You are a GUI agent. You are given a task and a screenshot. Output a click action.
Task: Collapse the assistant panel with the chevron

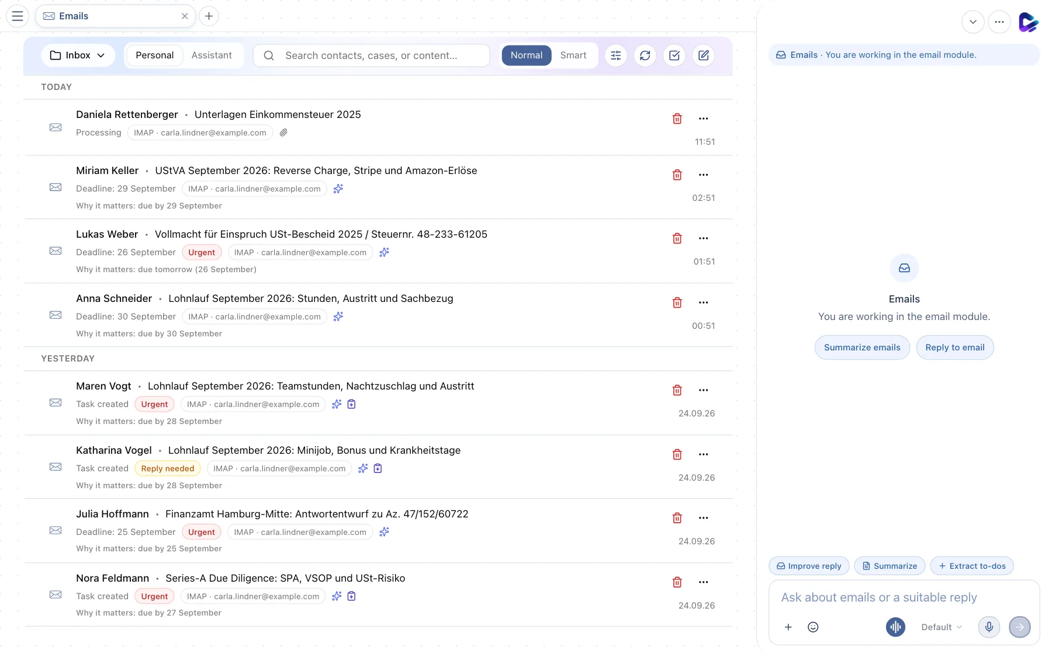(x=973, y=22)
